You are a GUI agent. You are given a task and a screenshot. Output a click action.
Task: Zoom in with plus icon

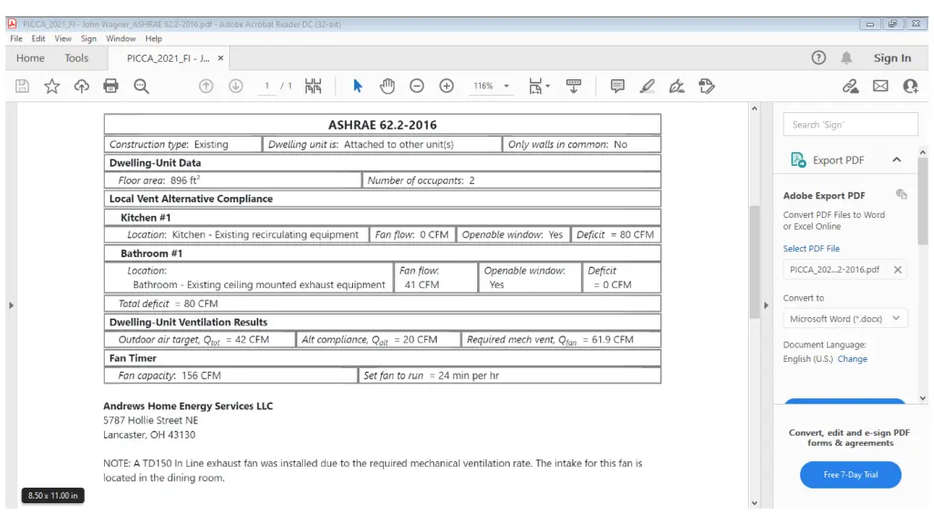click(447, 87)
